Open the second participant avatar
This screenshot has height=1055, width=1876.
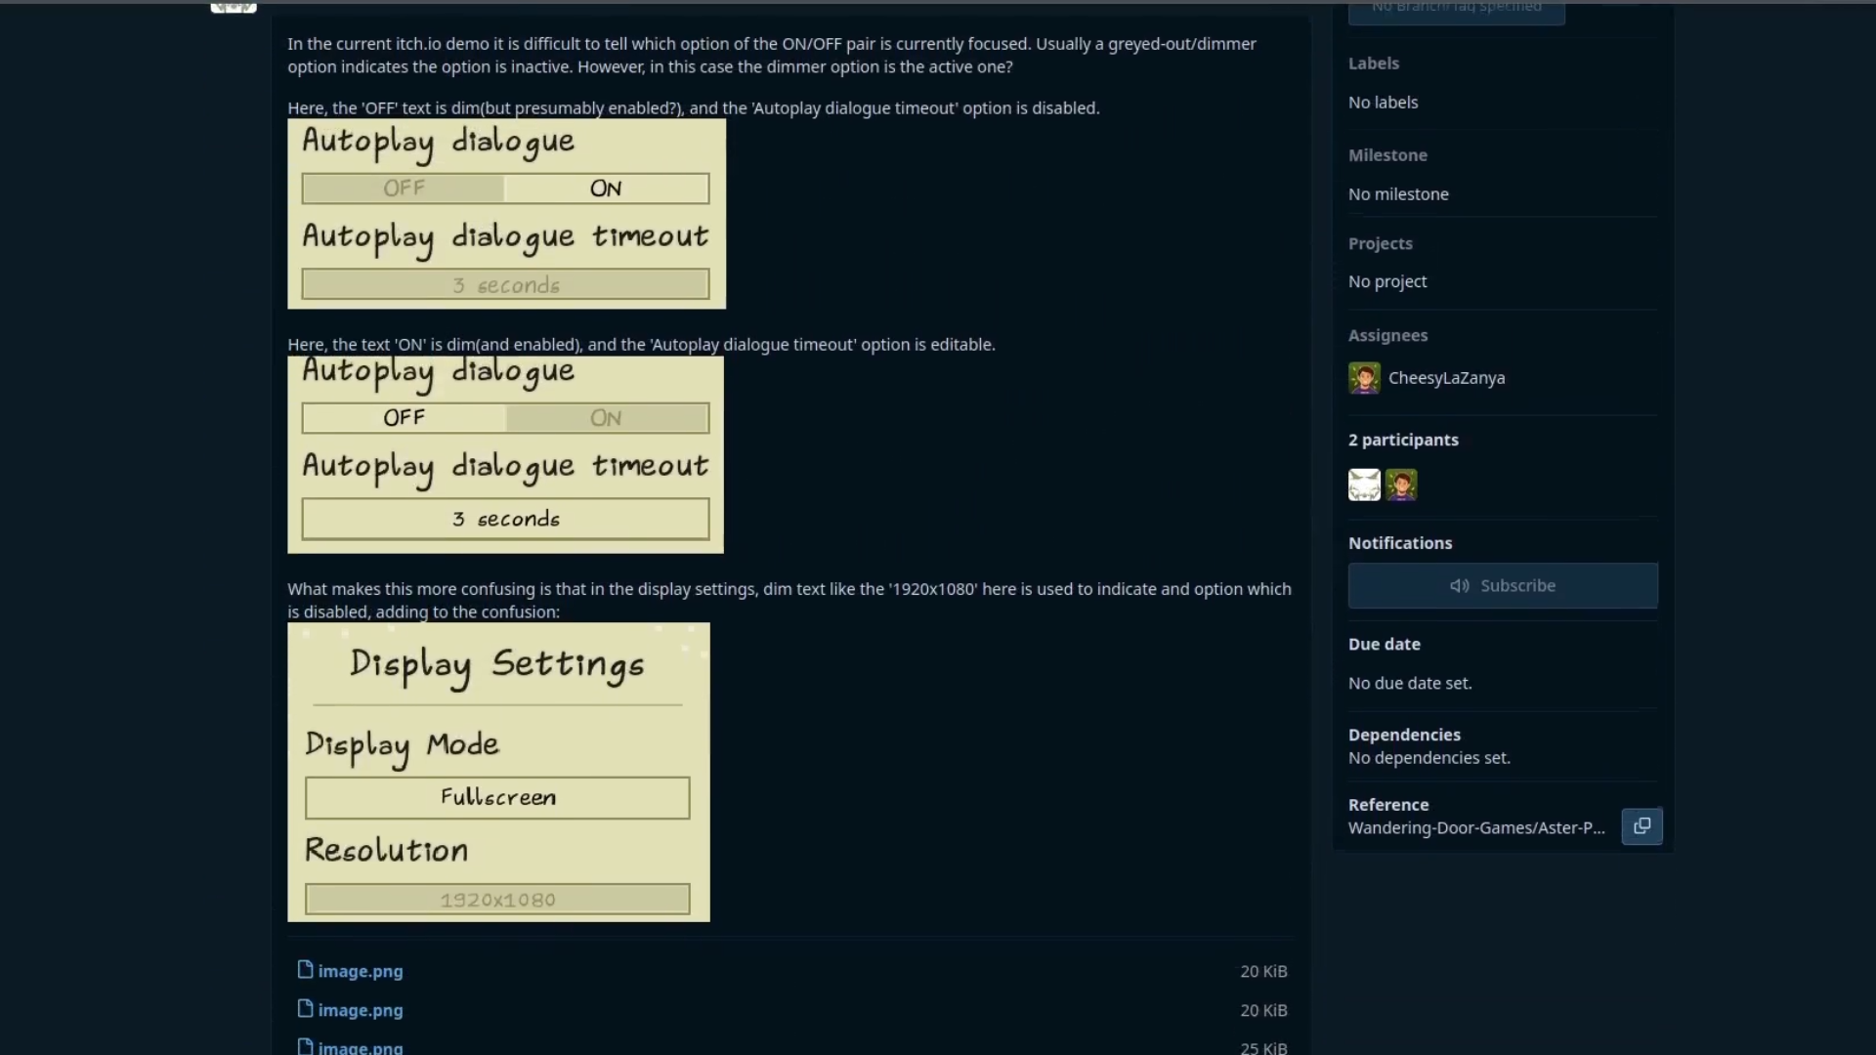[x=1401, y=485]
